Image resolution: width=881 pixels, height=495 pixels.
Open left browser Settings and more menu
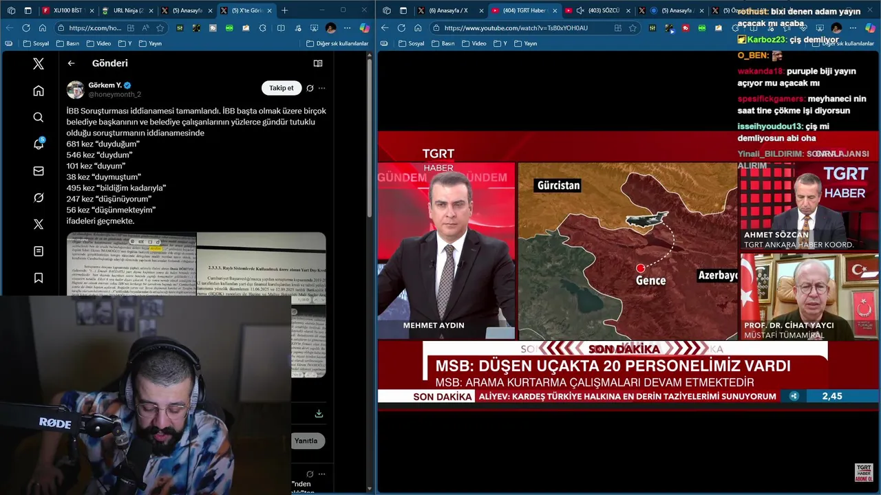348,28
